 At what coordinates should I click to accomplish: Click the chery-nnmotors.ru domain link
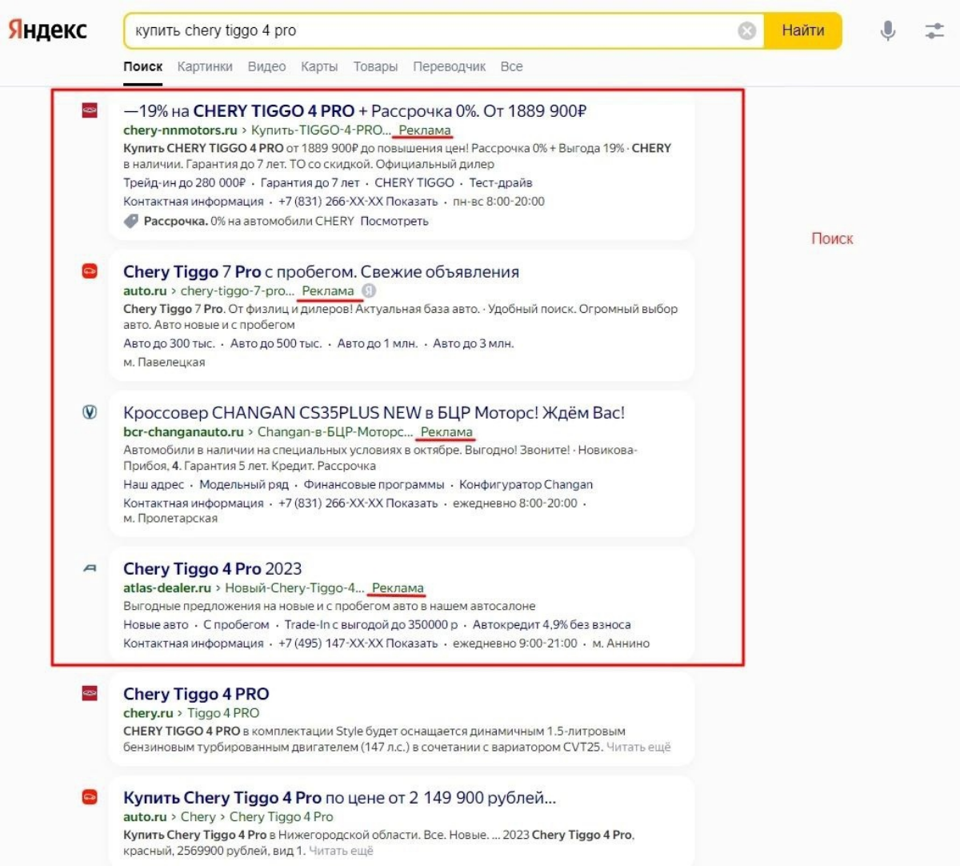coord(180,130)
